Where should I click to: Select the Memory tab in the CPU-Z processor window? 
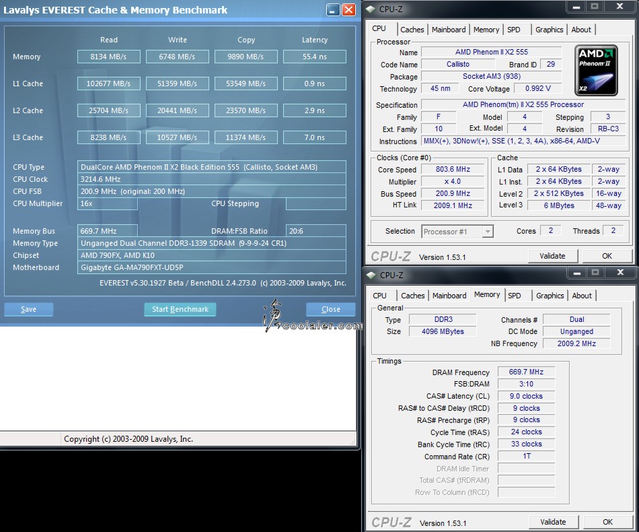(x=486, y=30)
